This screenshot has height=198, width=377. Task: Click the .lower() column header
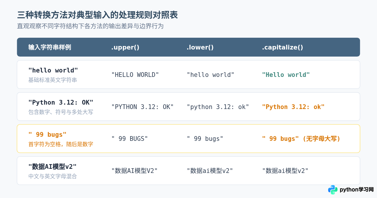tap(200, 47)
